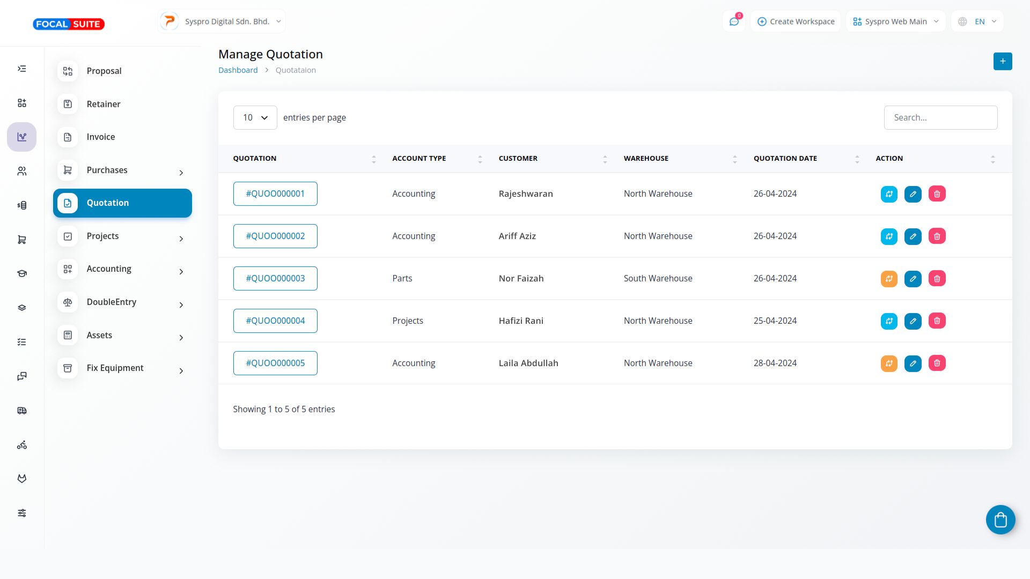The height and width of the screenshot is (579, 1030).
Task: Click the orange convert icon for Laila Abdullah's row
Action: 889,363
